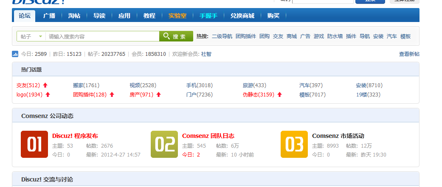The image size is (442, 187).
Task: Click hot search link 汽车
Action: [x=392, y=36]
